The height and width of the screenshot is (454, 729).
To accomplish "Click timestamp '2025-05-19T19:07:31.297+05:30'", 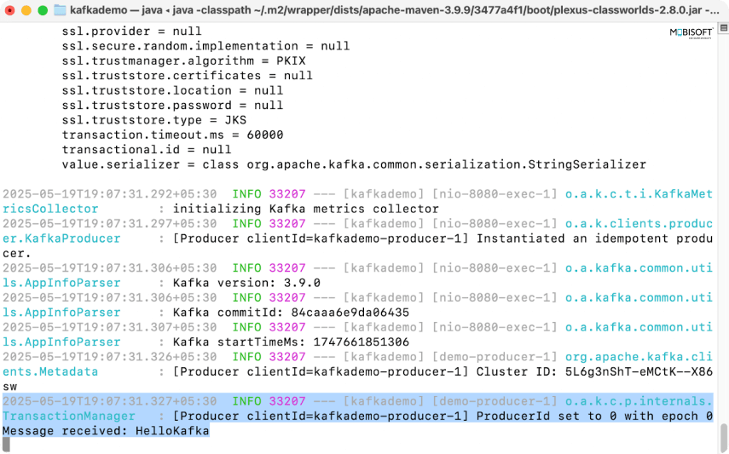I will tap(110, 223).
